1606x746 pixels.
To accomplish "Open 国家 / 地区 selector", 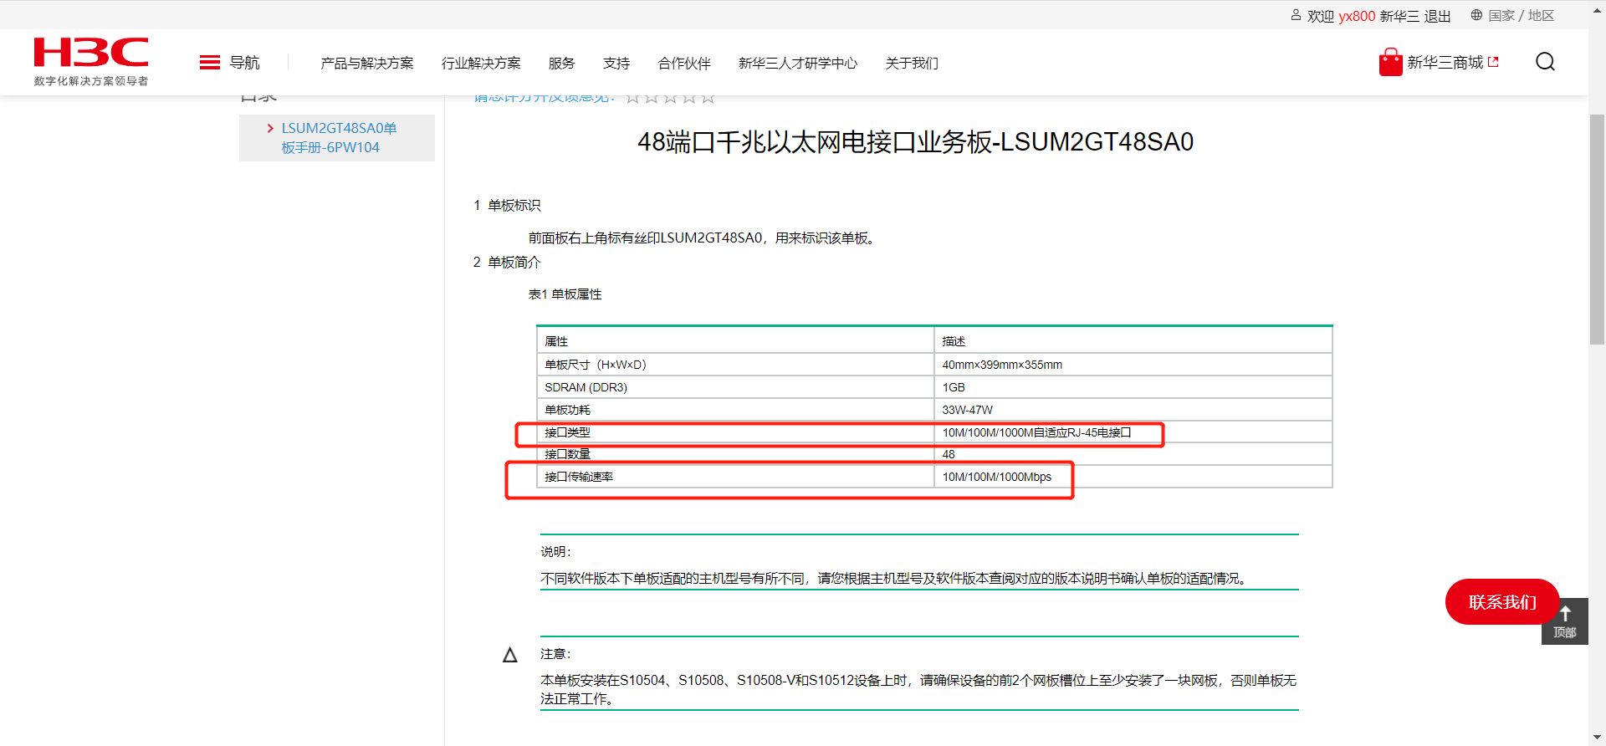I will pyautogui.click(x=1522, y=15).
